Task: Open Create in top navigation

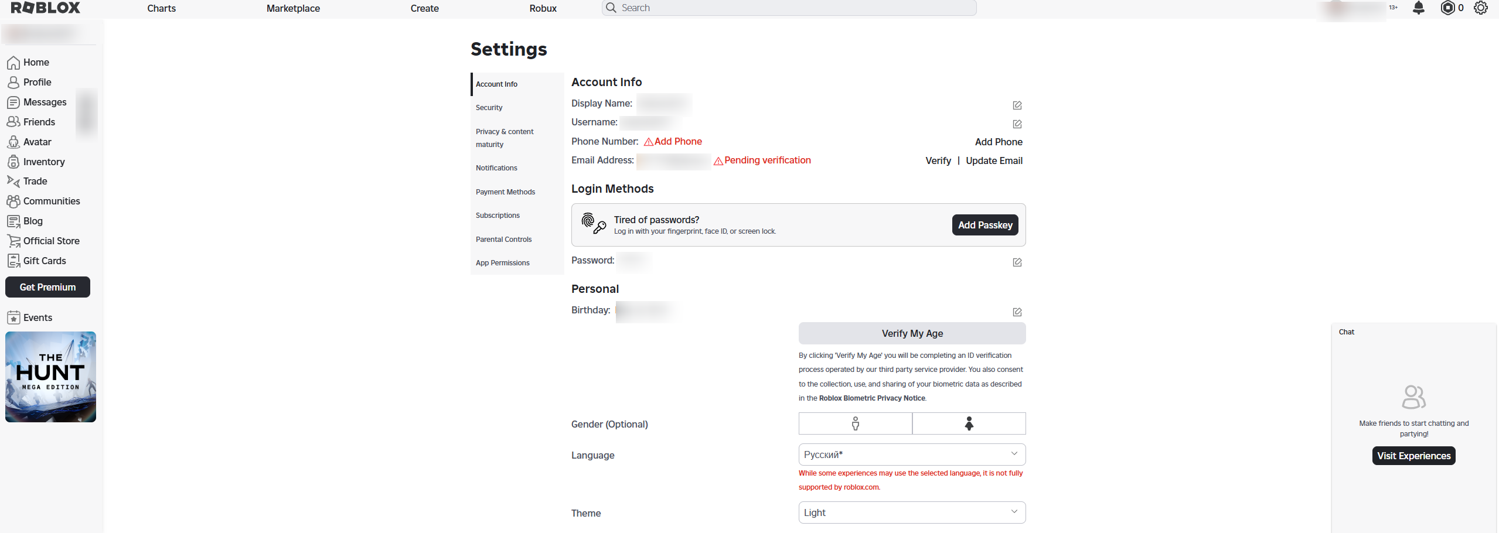Action: pos(424,8)
